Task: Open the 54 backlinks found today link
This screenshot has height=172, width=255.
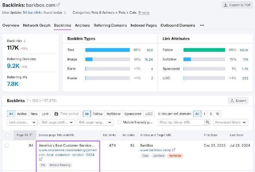Action: coord(33,12)
